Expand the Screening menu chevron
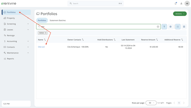Viewport: 191px width, 108px height. pos(28,24)
